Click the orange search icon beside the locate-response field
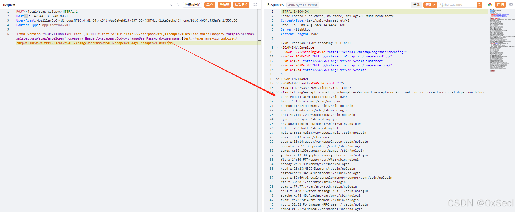The width and height of the screenshot is (515, 212). [480, 5]
